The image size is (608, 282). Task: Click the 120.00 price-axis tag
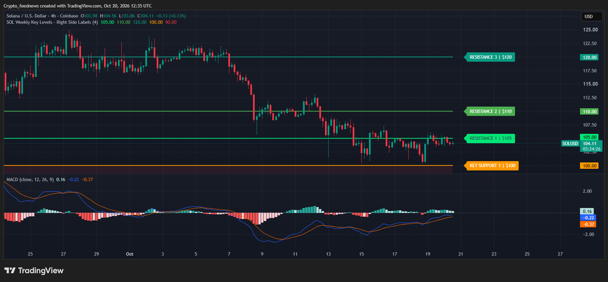pos(589,57)
